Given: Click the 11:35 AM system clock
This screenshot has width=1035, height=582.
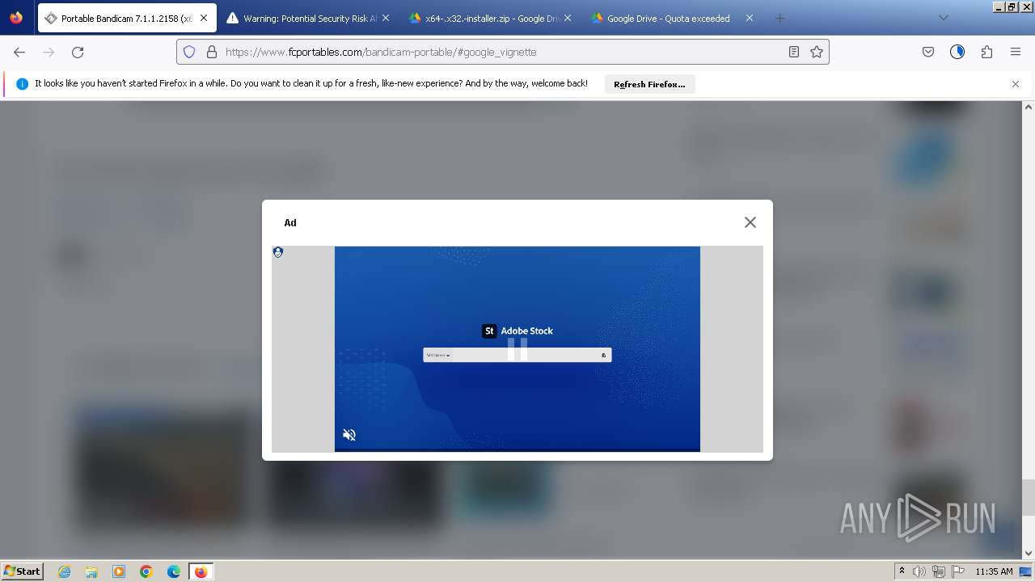Looking at the screenshot, I should pyautogui.click(x=994, y=571).
